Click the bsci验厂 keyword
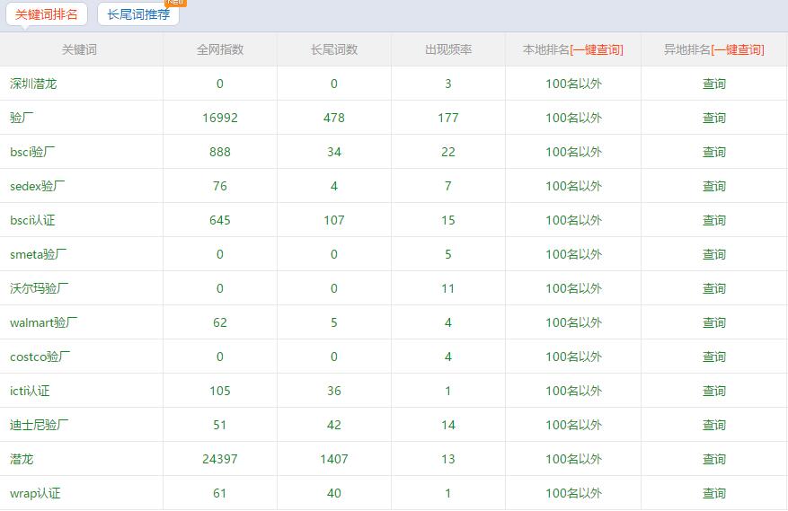The image size is (788, 511). point(32,153)
